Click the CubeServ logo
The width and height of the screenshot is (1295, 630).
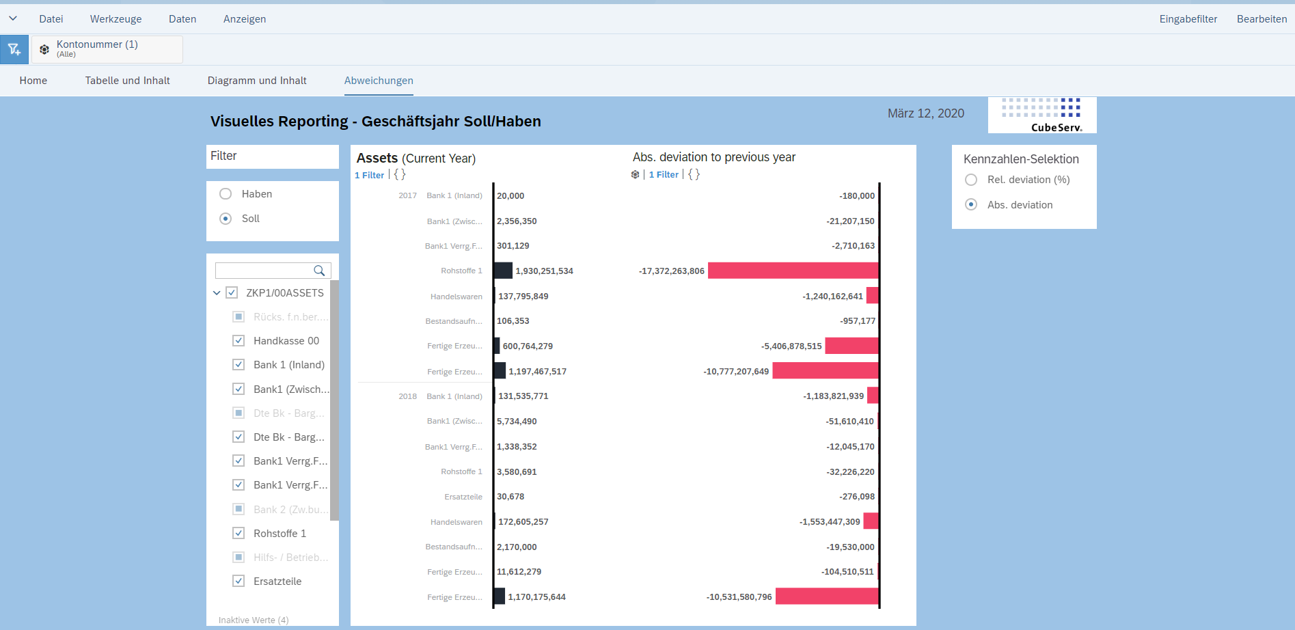(x=1041, y=115)
